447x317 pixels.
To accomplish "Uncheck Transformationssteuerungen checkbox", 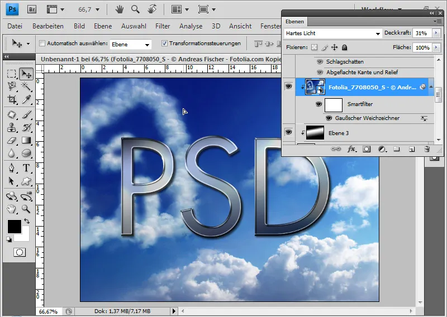I will click(164, 44).
